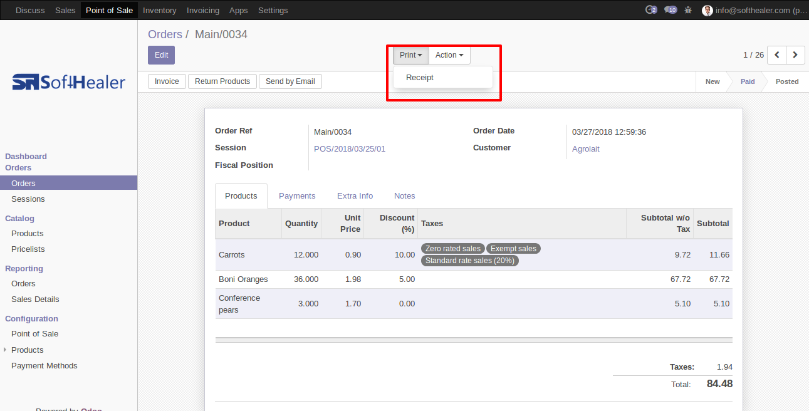Open Sessions in the sidebar

28,199
